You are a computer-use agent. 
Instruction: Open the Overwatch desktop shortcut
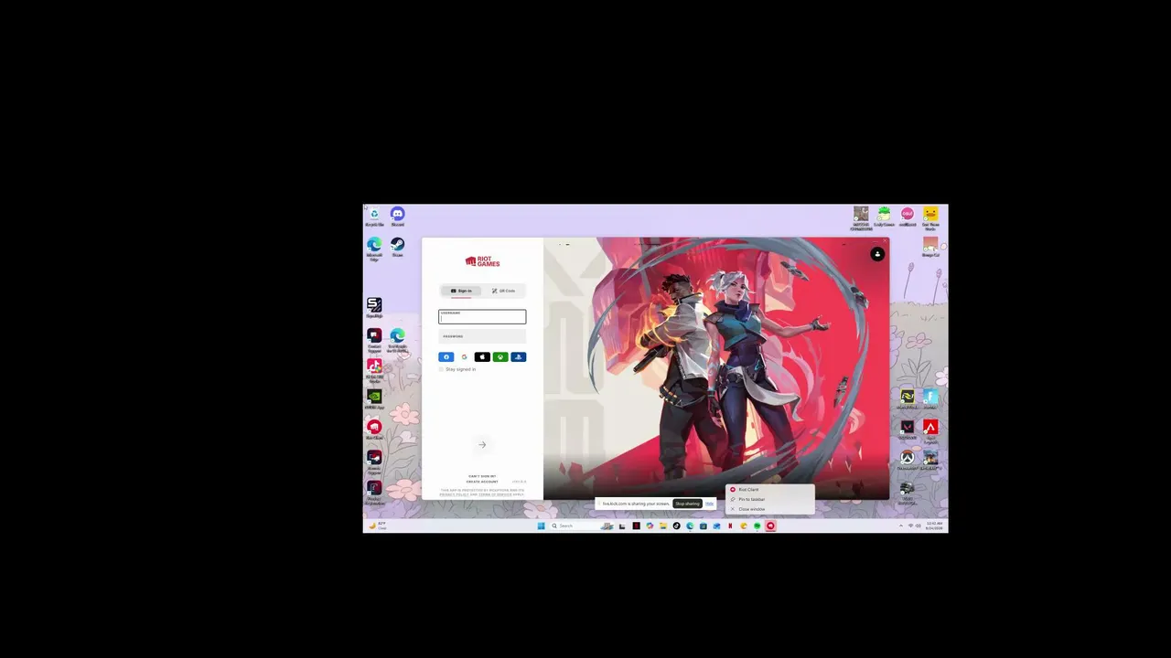pyautogui.click(x=907, y=460)
